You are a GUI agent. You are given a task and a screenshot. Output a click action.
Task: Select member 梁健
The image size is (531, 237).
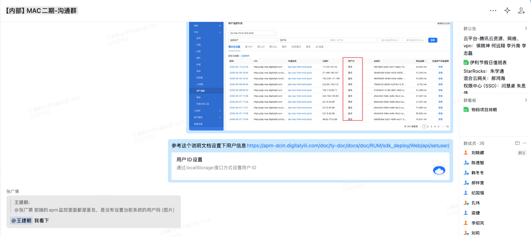[475, 213]
